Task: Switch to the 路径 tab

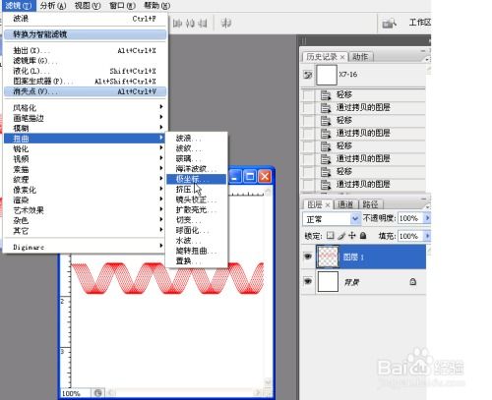Action: [x=371, y=204]
